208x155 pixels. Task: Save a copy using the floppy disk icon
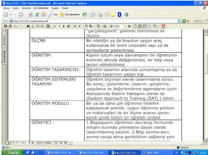(x=5, y=26)
